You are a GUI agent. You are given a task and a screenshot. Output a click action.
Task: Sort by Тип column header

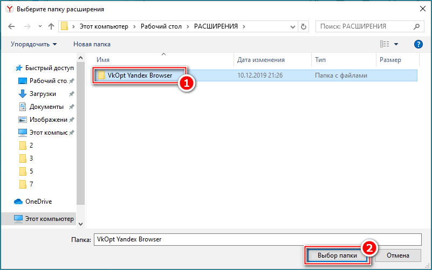(320, 60)
